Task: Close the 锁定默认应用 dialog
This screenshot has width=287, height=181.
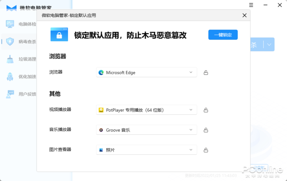Action: pyautogui.click(x=244, y=16)
